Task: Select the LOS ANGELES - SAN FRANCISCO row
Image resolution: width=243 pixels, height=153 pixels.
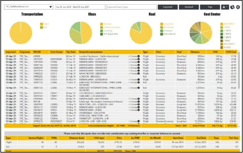Action: 121,93
